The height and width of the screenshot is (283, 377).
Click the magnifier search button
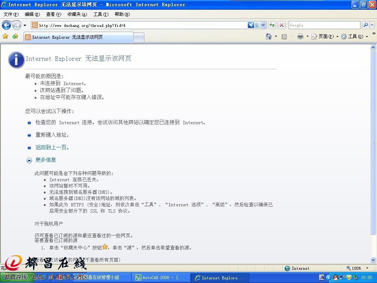[366, 25]
